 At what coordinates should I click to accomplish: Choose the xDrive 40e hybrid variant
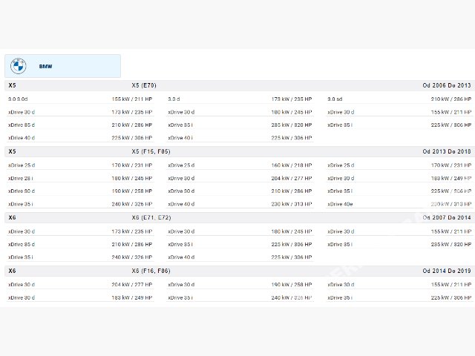tap(341, 205)
